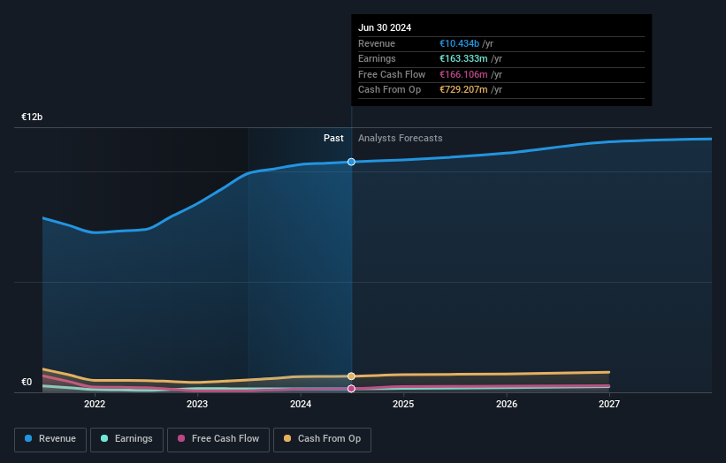Click the Free Cash Flow row label in tooltip
The image size is (726, 463).
coord(392,74)
